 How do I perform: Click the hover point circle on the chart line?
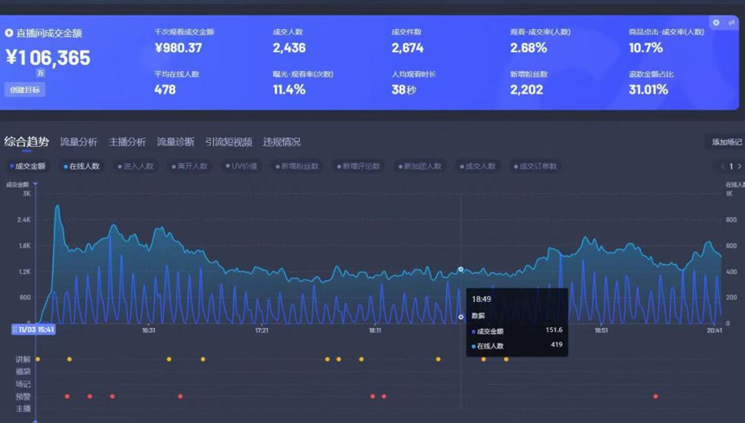[x=461, y=270]
